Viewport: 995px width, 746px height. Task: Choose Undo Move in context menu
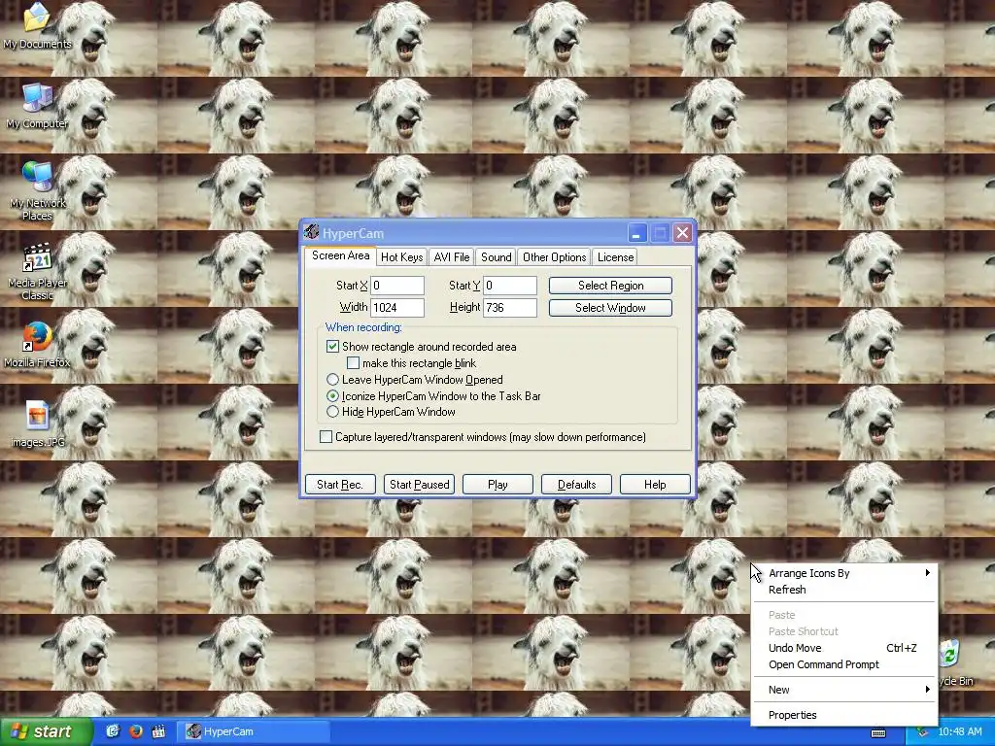(844, 648)
